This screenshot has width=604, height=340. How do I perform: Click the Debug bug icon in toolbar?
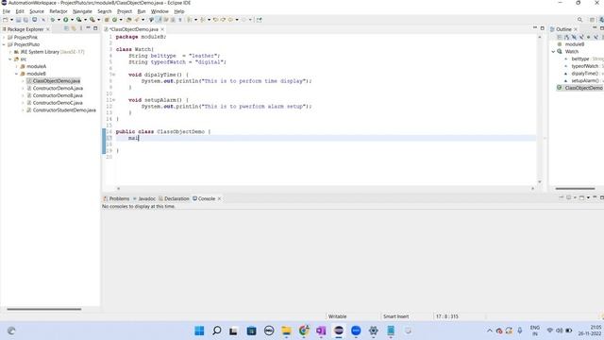[53, 20]
